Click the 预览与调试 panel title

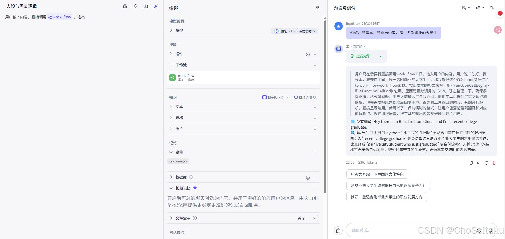click(x=344, y=8)
